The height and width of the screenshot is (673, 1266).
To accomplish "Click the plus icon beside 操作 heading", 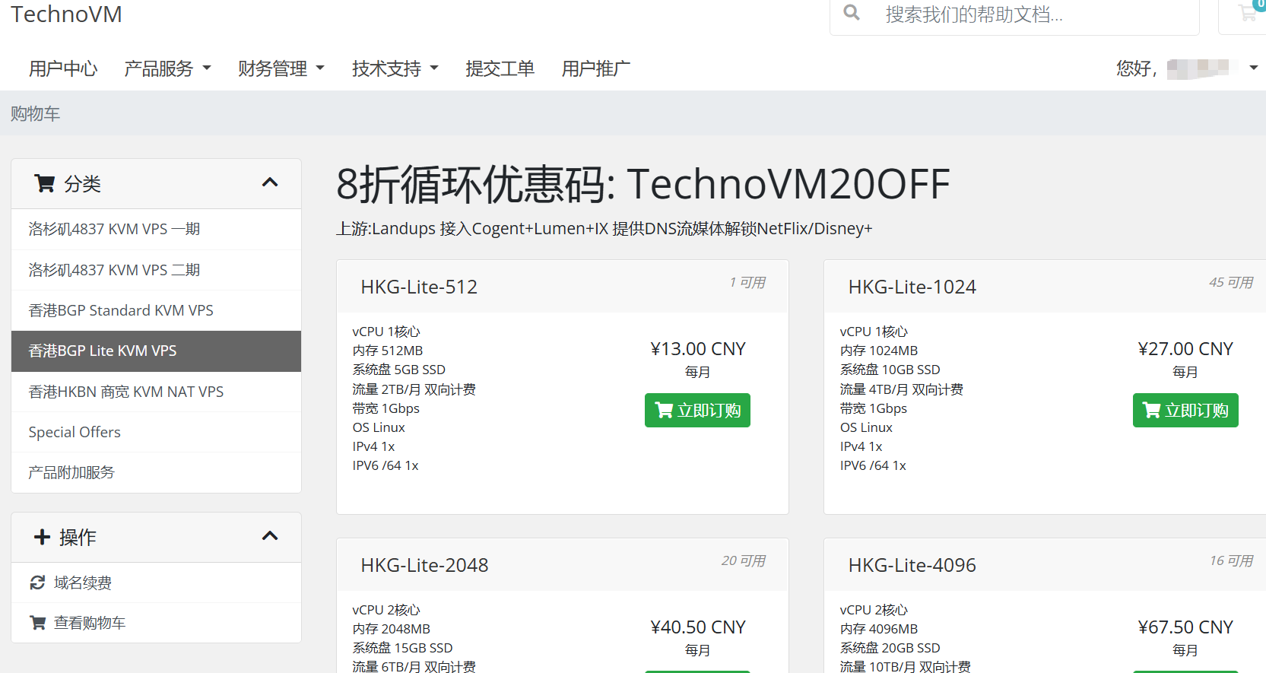I will pos(42,537).
